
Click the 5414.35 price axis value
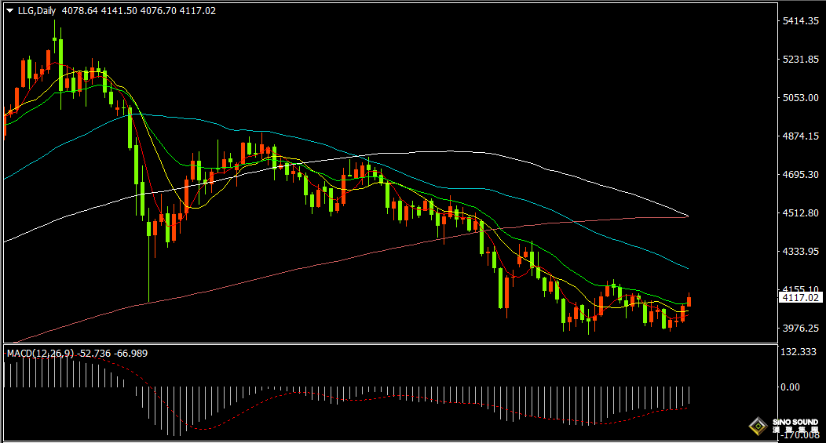click(x=801, y=21)
